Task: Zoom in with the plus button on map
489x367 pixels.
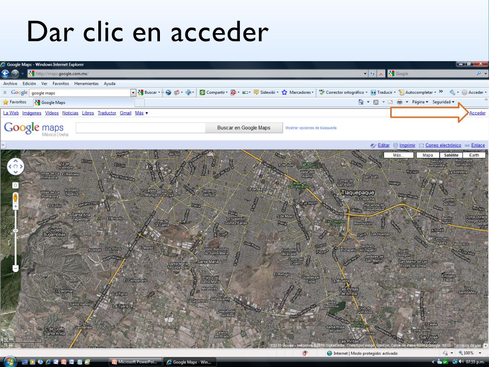Action: click(15, 206)
